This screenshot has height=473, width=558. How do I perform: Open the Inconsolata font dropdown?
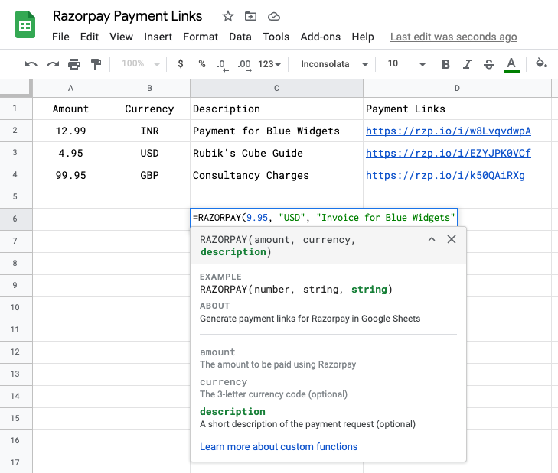click(x=334, y=64)
